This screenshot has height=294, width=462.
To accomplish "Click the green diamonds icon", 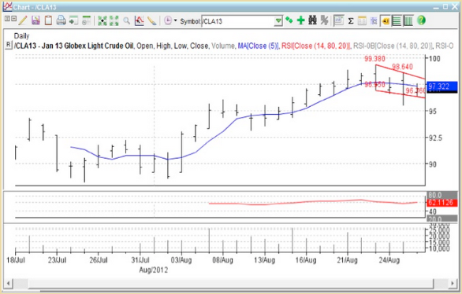I will click(289, 20).
